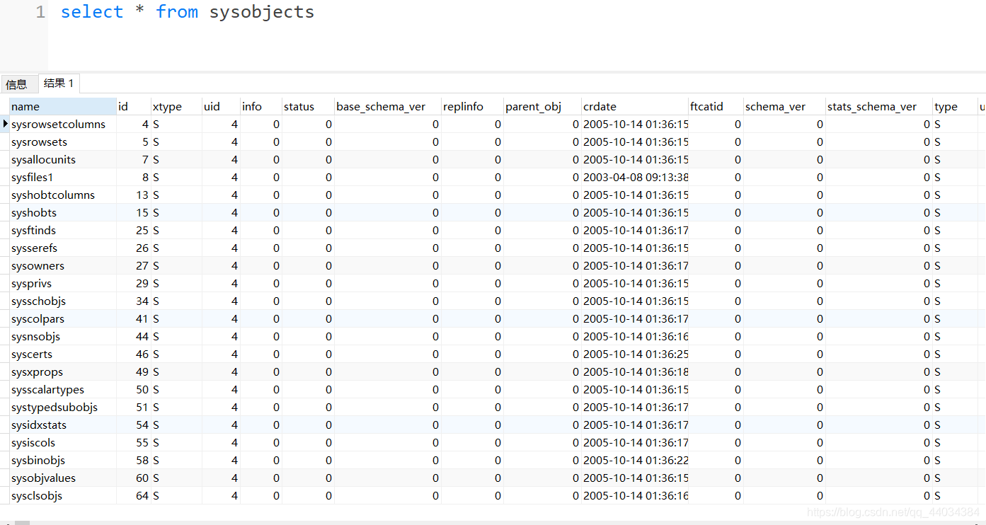This screenshot has width=986, height=525.
Task: Click the xtype column header
Action: 176,106
